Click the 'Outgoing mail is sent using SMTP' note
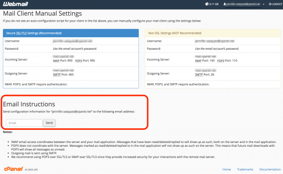283x174 pixels. pos(34,153)
